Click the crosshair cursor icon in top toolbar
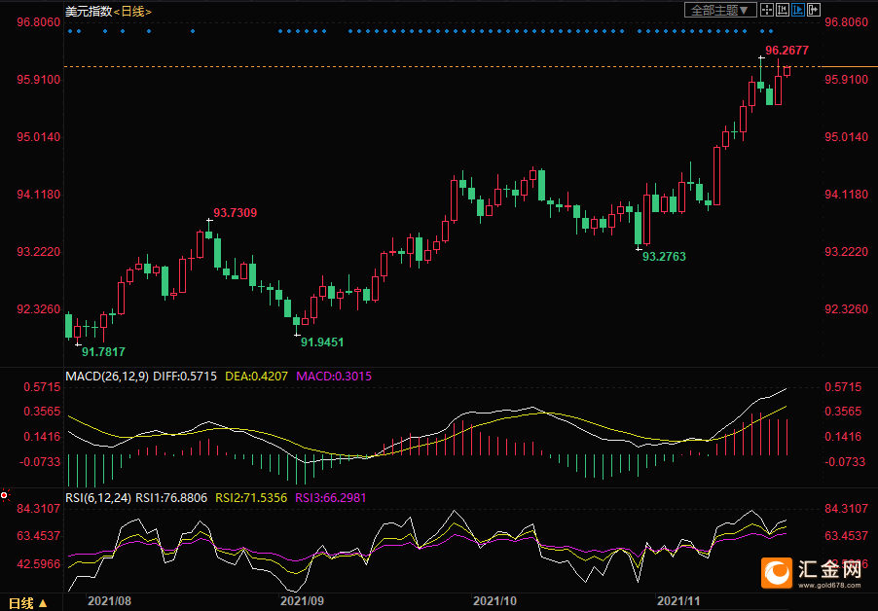 tap(767, 10)
